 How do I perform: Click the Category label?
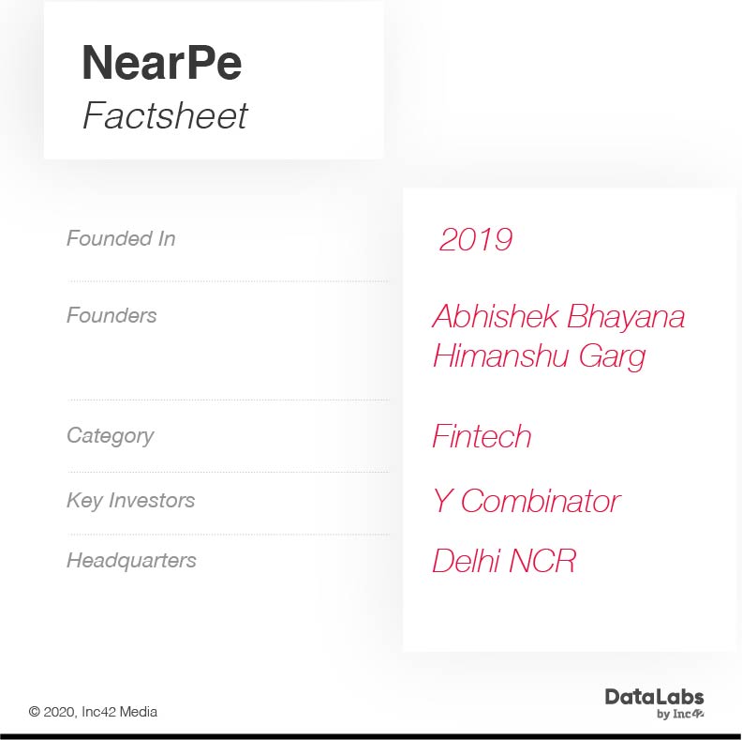tap(110, 436)
